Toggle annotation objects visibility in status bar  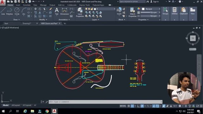164,106
